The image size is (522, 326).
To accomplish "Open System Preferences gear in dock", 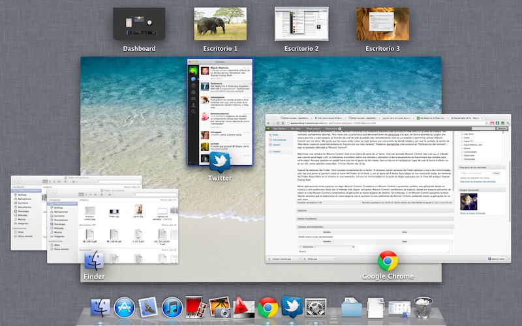I will (x=316, y=307).
